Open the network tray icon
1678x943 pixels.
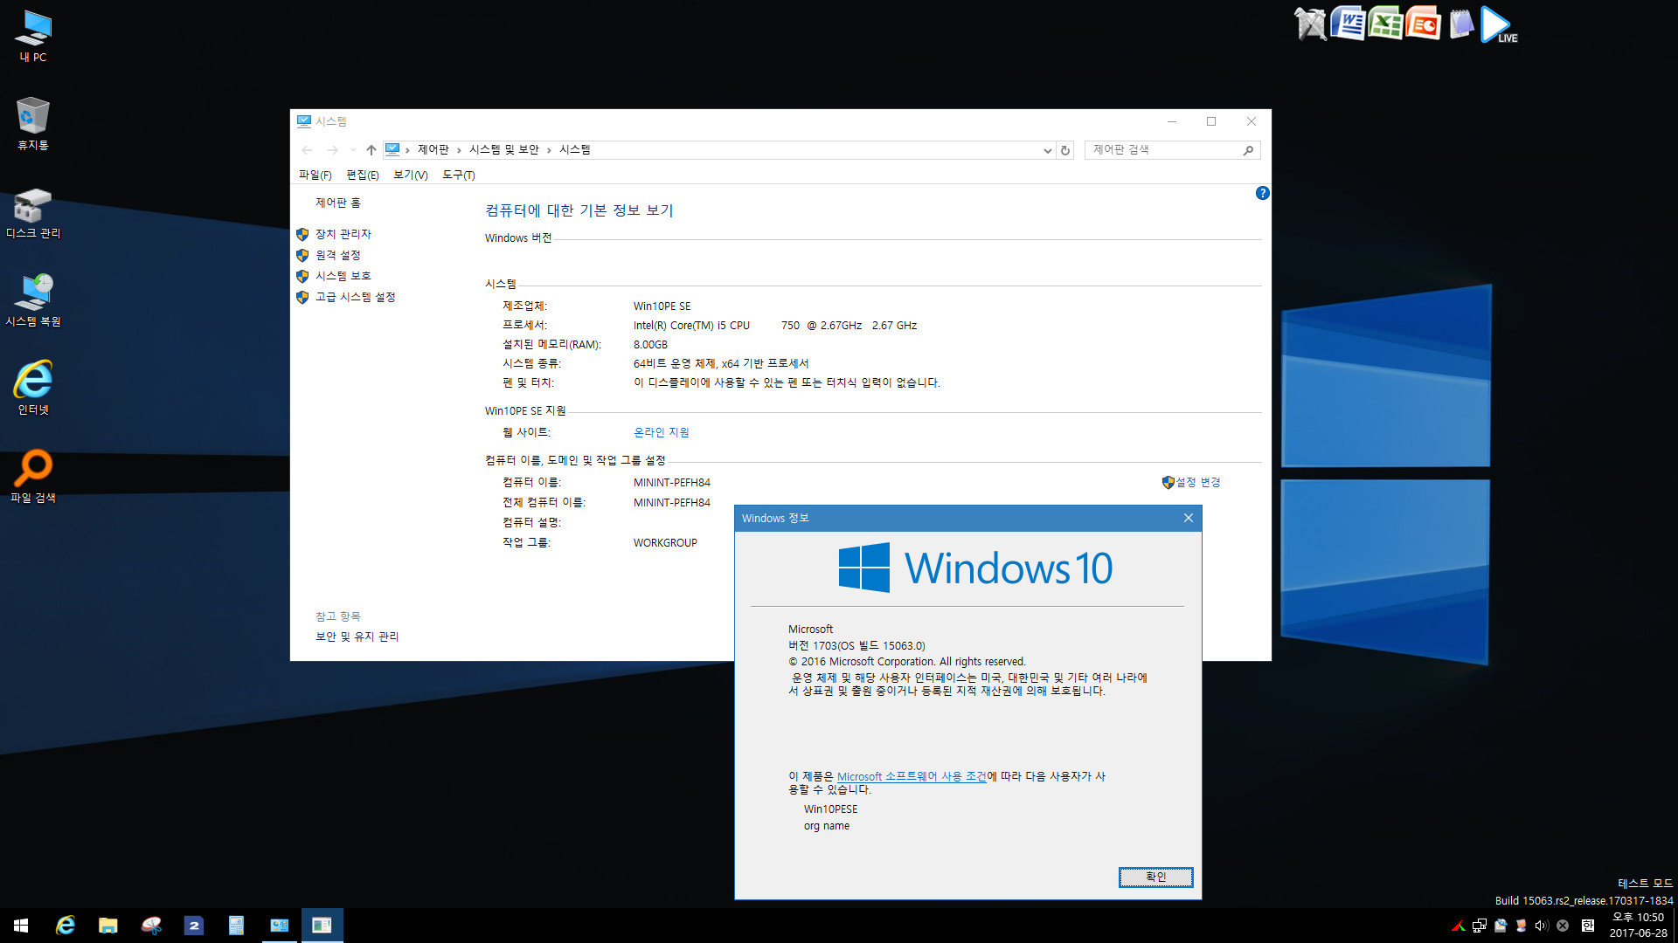(x=1479, y=926)
